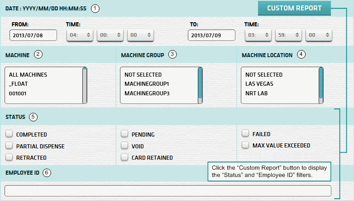Click the Machine list scrollbar
This screenshot has width=354, height=201.
(x=85, y=85)
